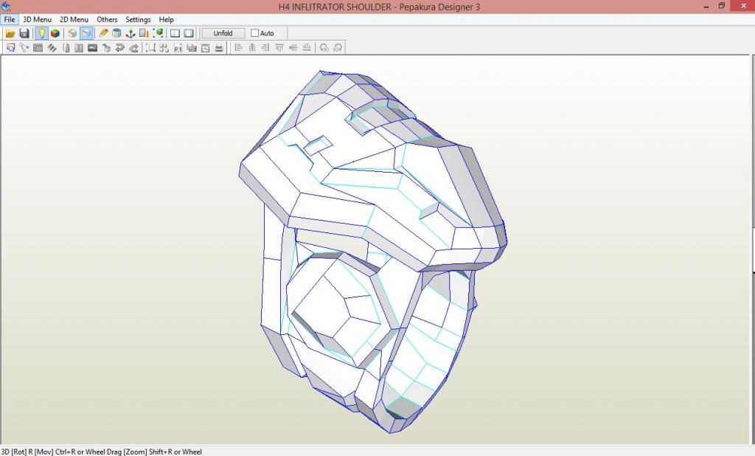This screenshot has width=755, height=456.
Task: Click the Pepakura app icon in title bar
Action: click(x=6, y=6)
